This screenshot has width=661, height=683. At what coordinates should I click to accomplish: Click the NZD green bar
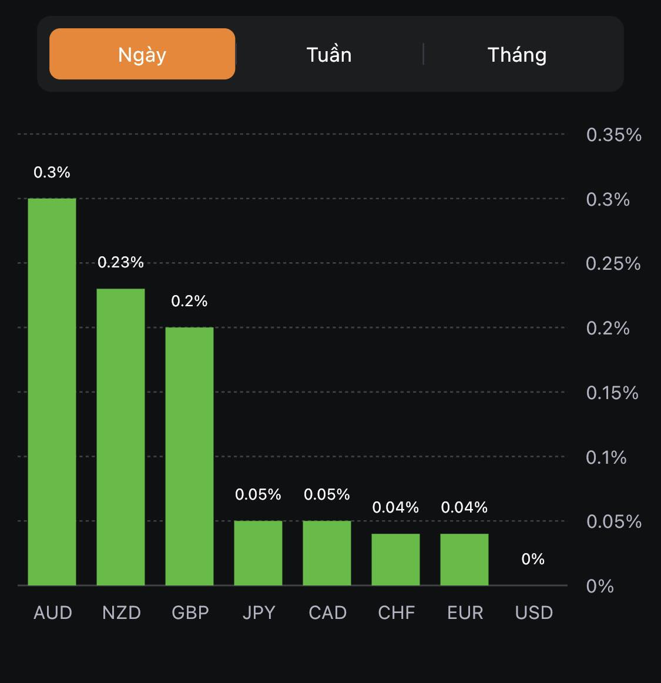click(120, 437)
